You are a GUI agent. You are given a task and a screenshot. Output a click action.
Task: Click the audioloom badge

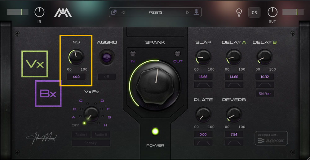point(271,138)
